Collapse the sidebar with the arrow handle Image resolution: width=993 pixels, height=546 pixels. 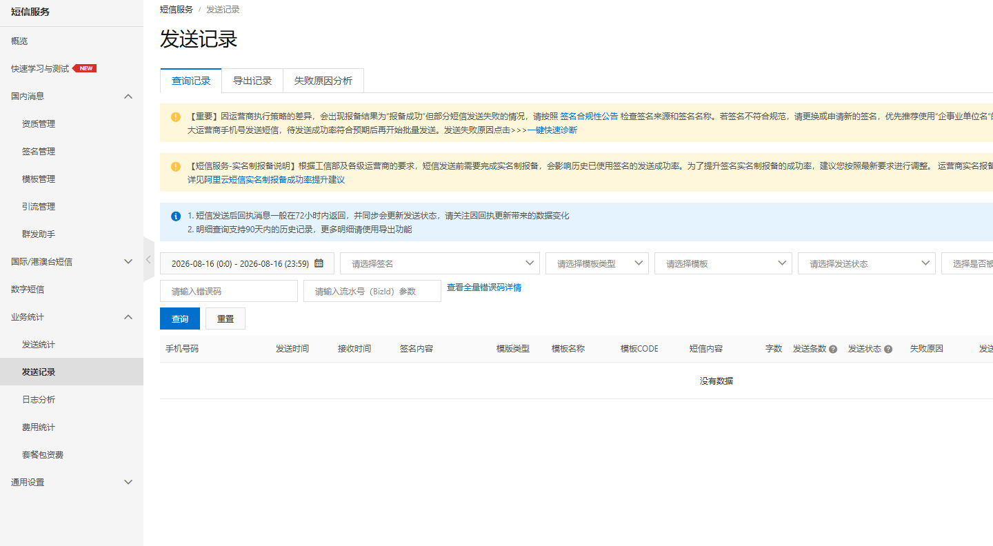[149, 259]
